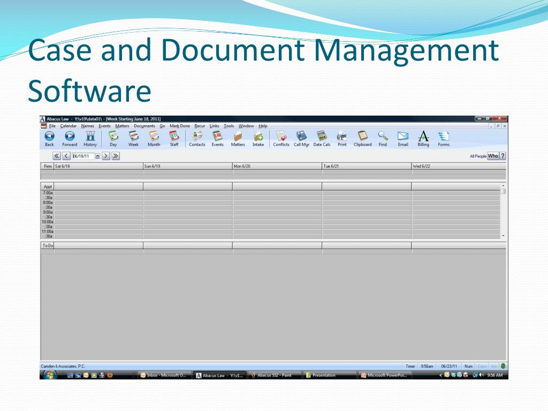The height and width of the screenshot is (411, 548).
Task: Switch to Microsoft PowerPoint taskbar button
Action: [385, 375]
